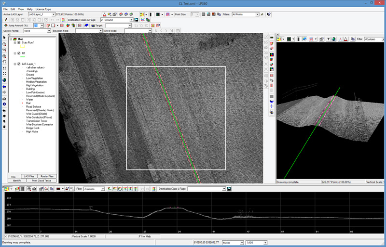The image size is (386, 247).
Task: Open the 1:404 map scale dropdown
Action: coord(265,243)
